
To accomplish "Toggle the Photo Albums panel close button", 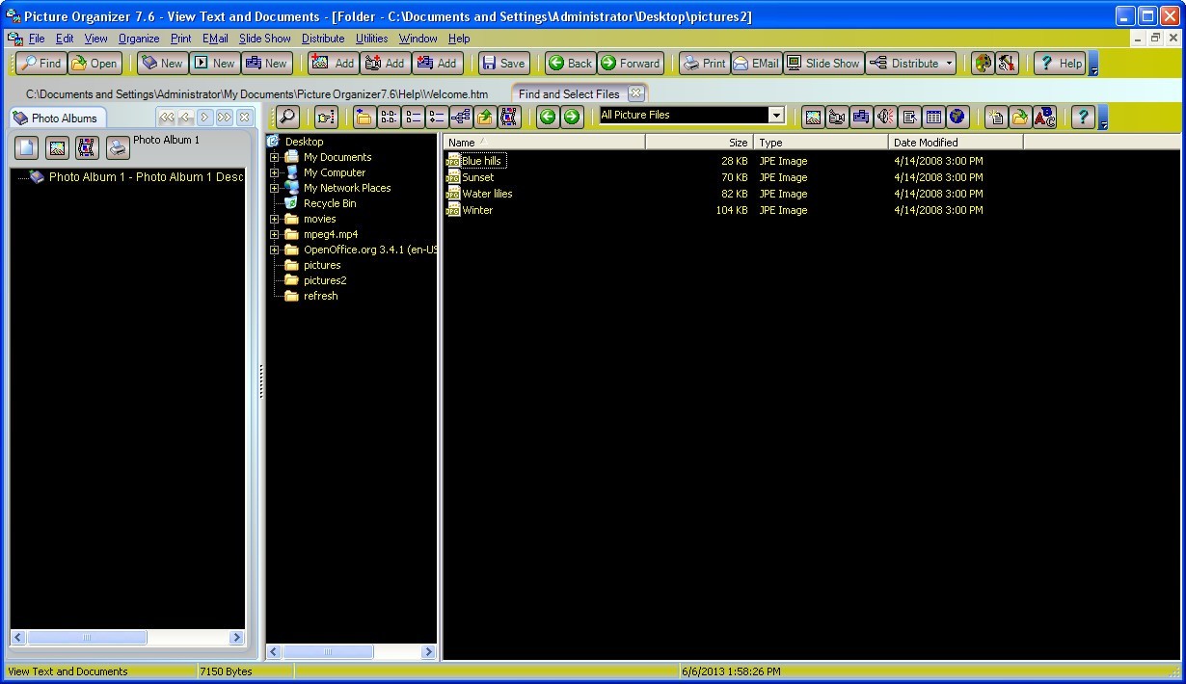I will pos(244,117).
